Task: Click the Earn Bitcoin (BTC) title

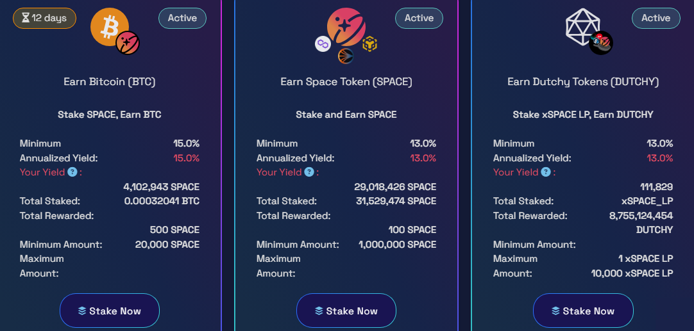Action: click(109, 82)
